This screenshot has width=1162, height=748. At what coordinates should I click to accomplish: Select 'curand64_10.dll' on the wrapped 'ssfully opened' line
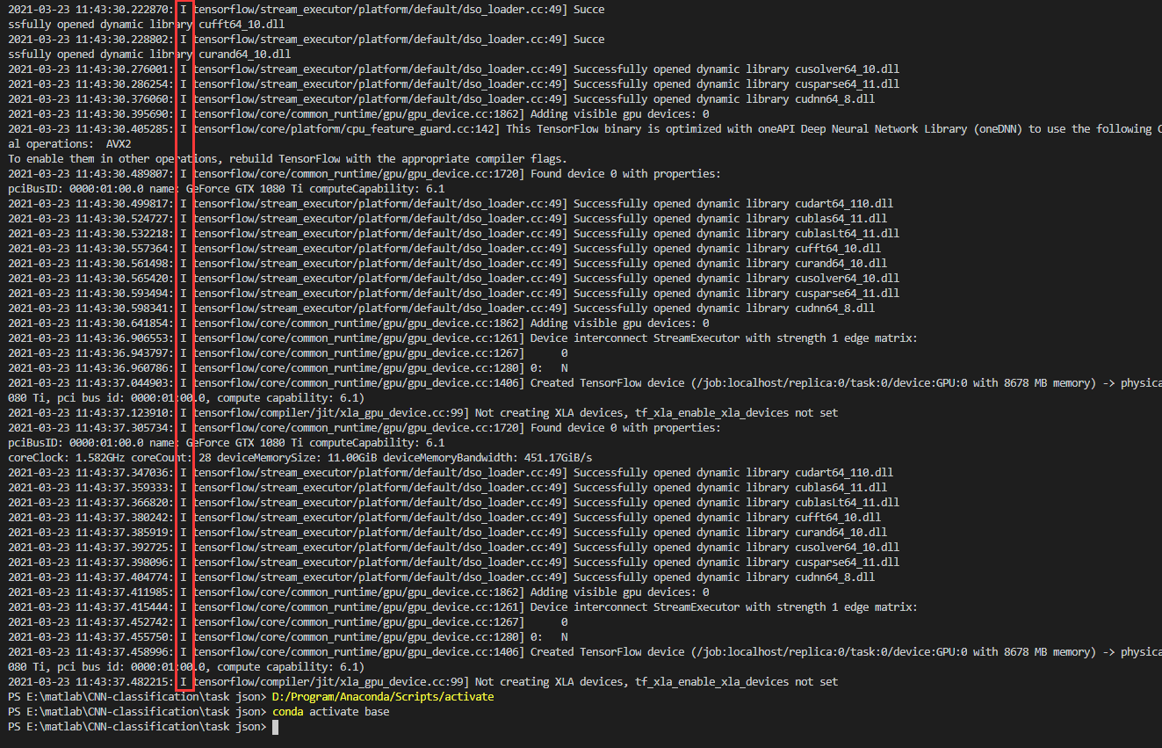coord(244,54)
